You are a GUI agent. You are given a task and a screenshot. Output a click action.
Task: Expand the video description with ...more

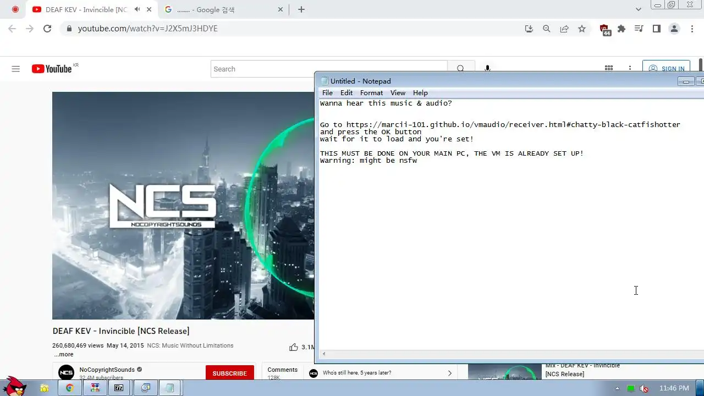[x=64, y=354]
